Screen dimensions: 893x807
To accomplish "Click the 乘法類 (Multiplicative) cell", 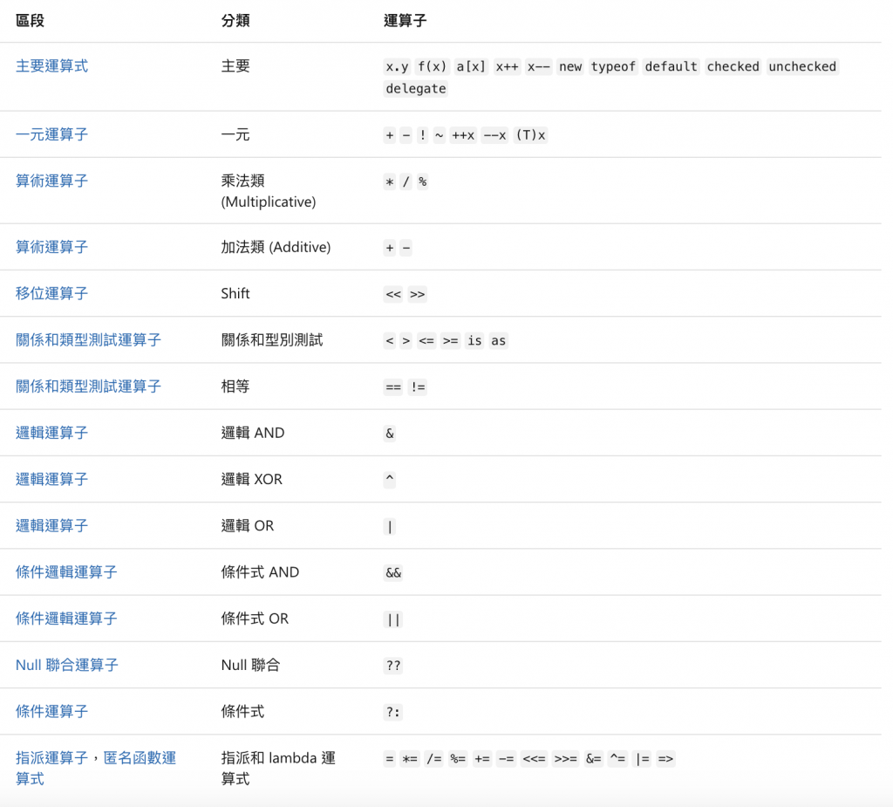I will tap(269, 191).
